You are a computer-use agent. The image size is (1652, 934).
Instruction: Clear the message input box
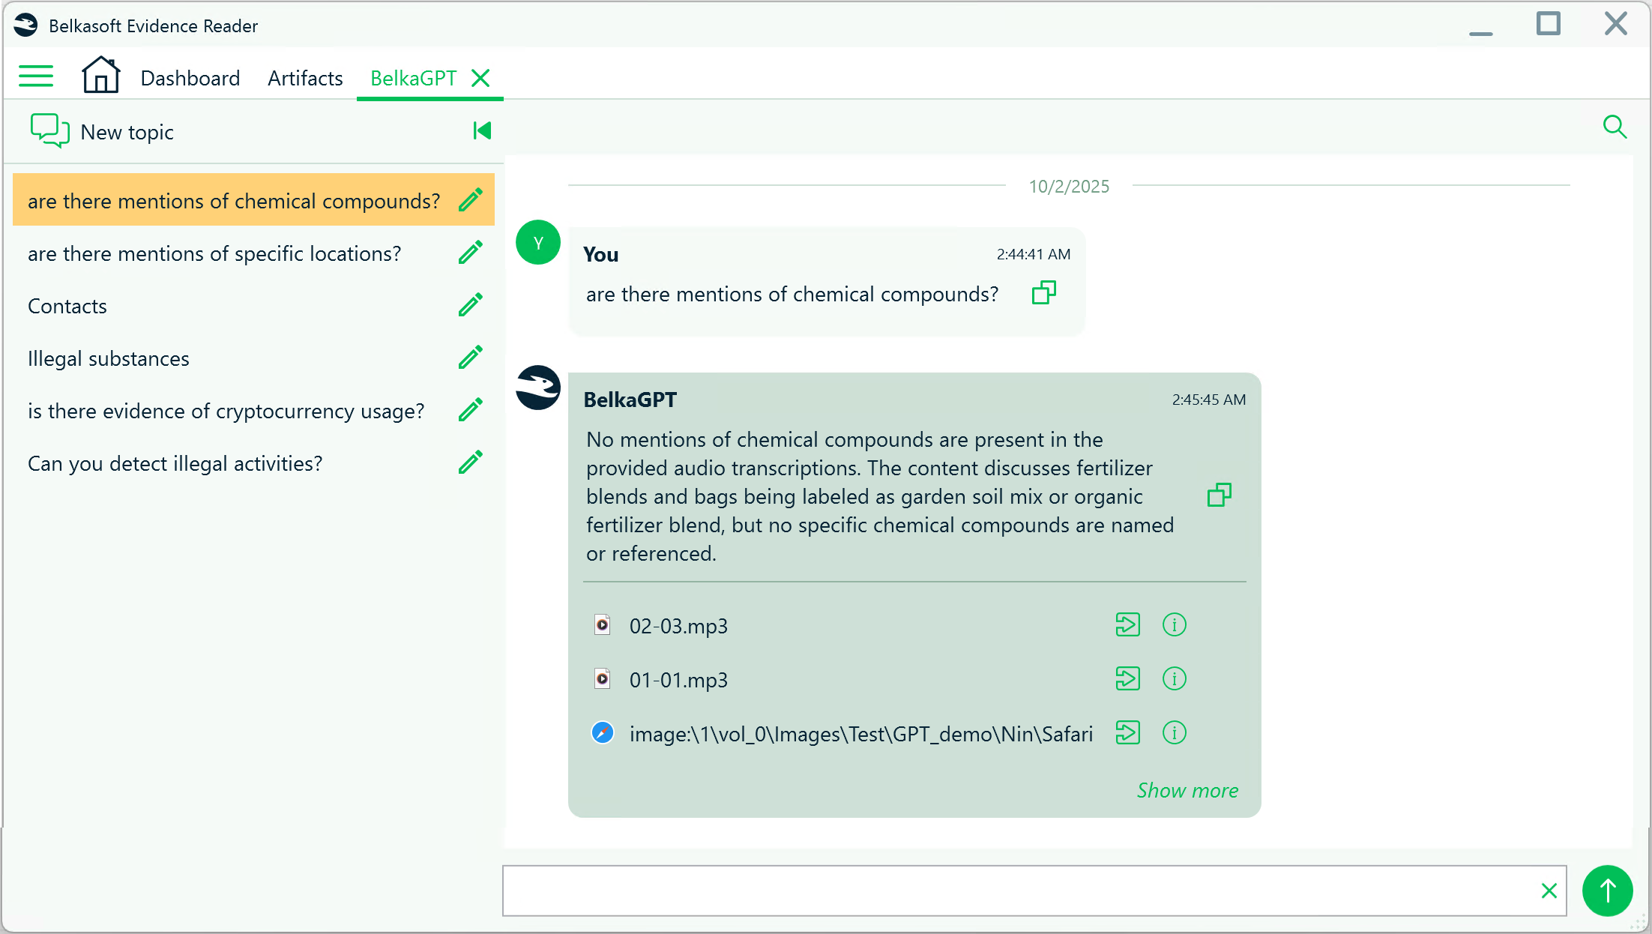point(1549,891)
